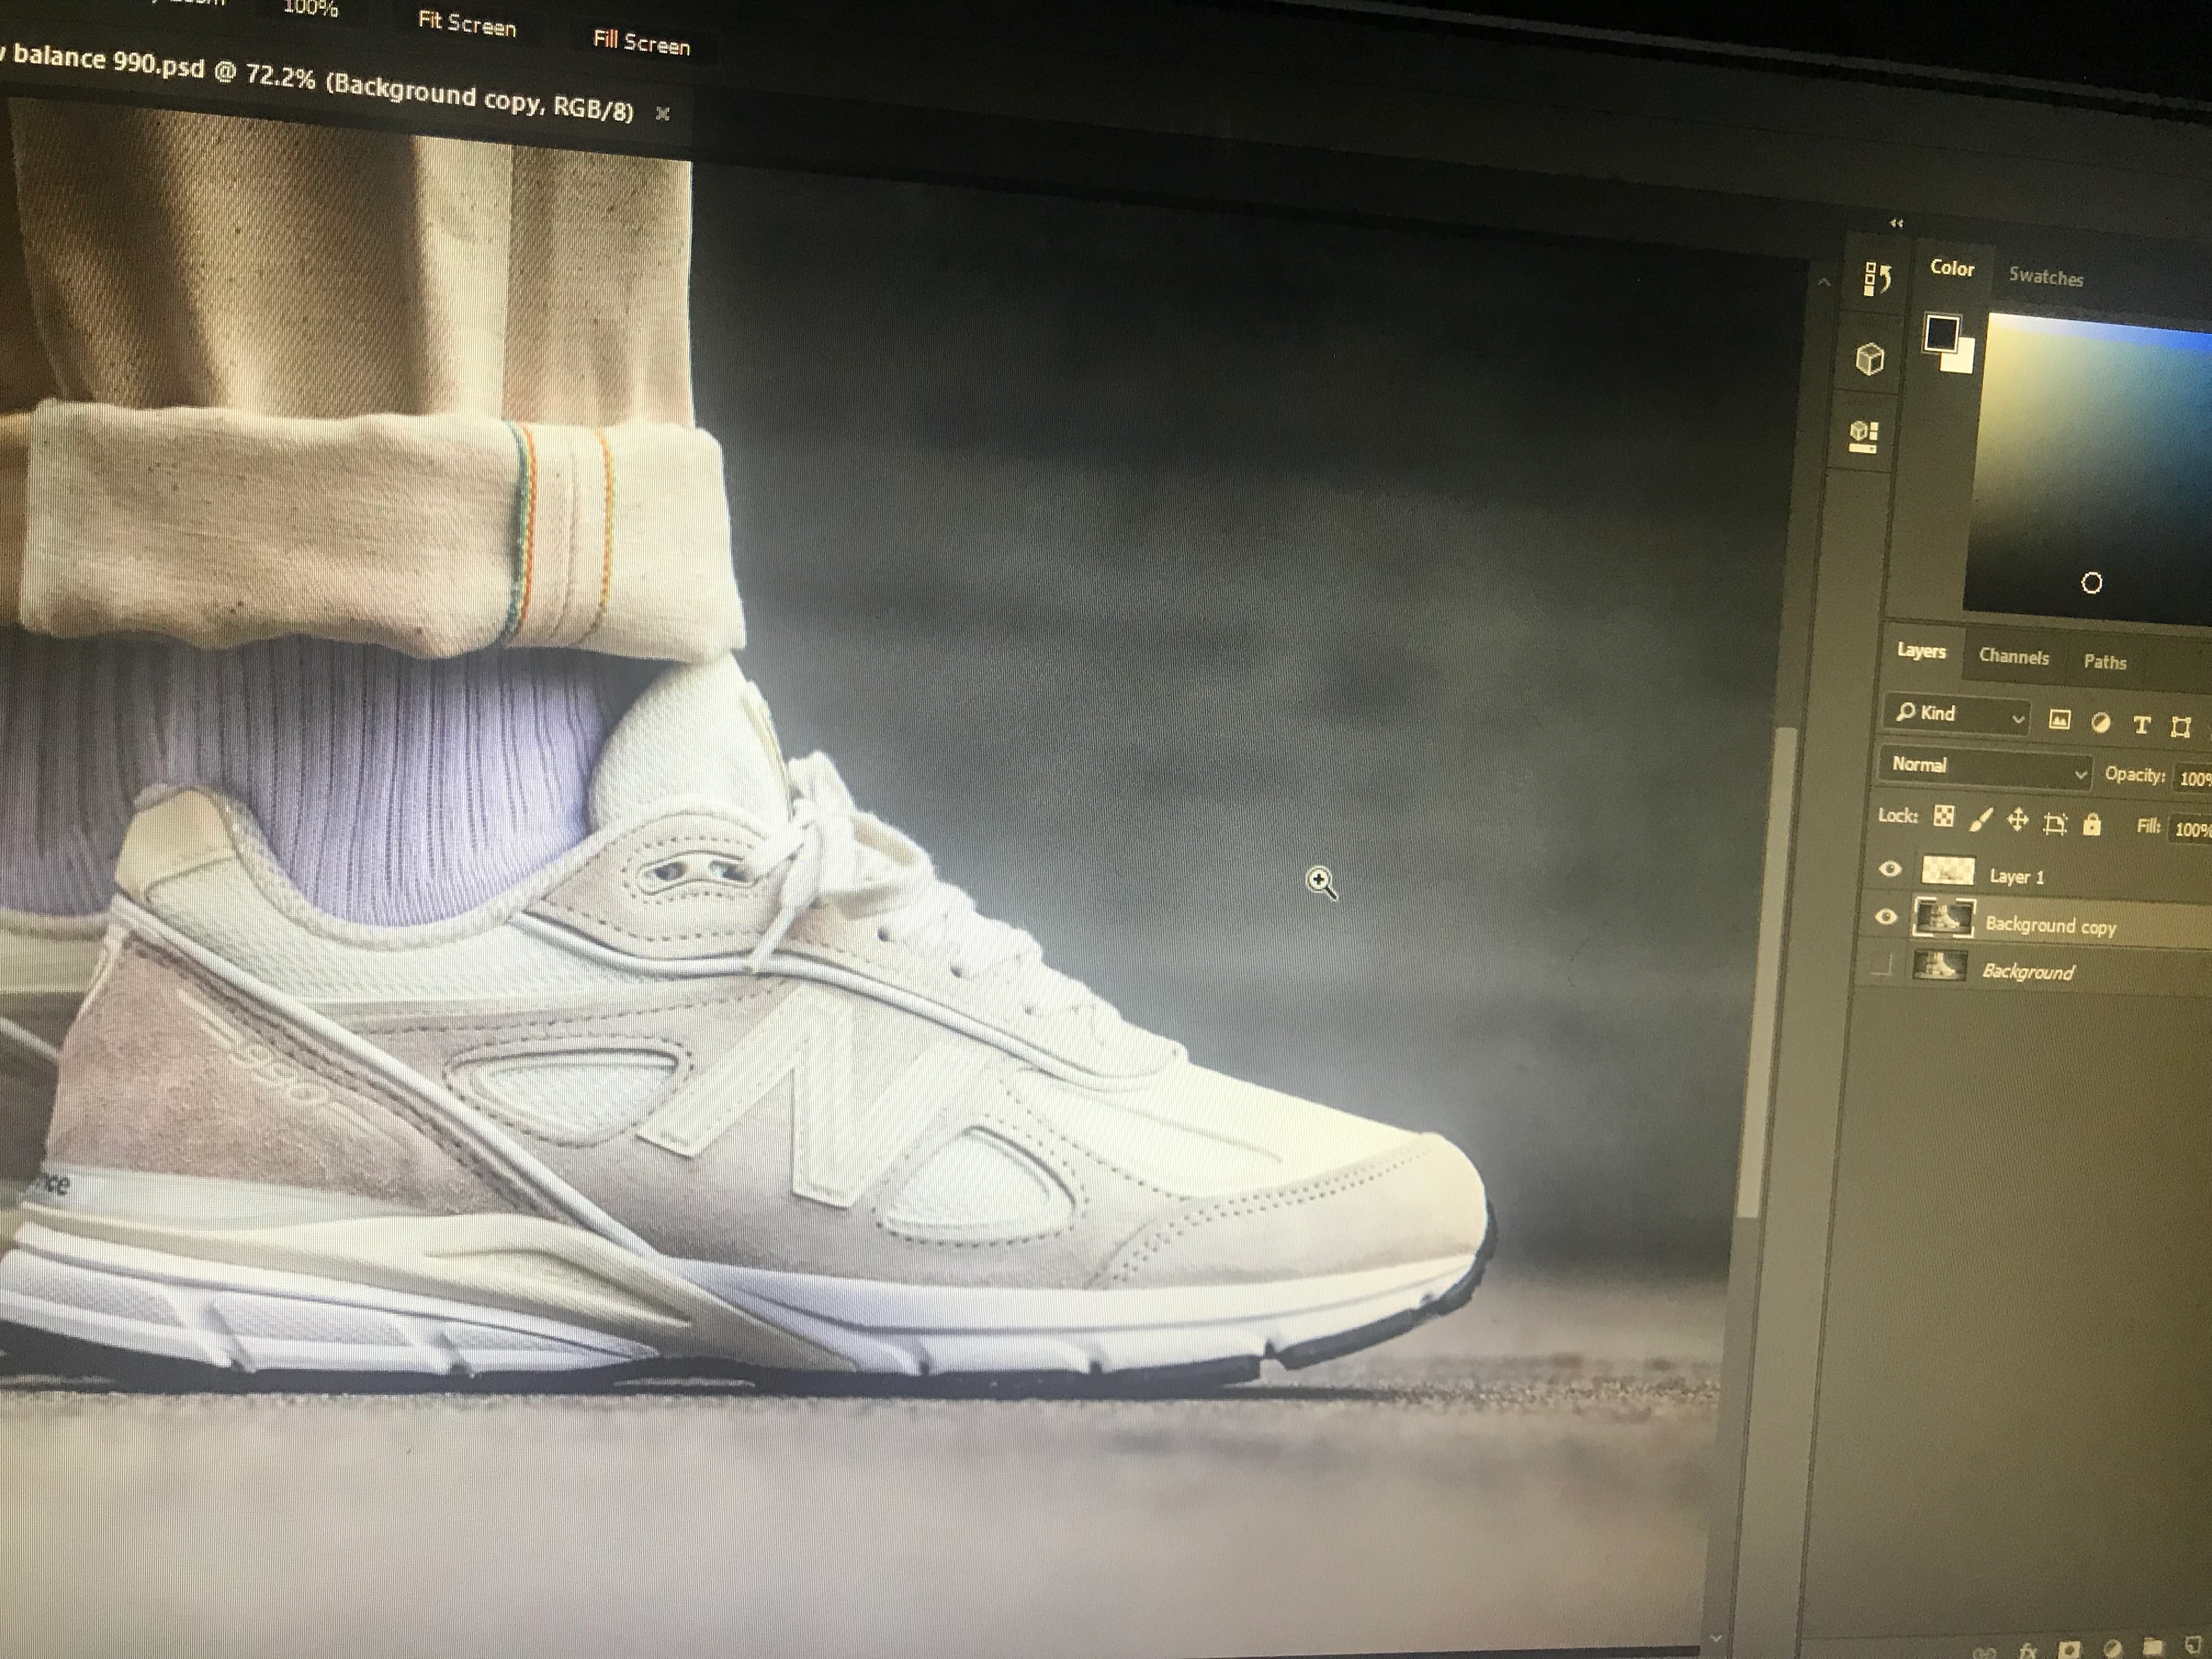Click the Lock all padlock icon
Viewport: 2212px width, 1659px height.
click(x=2091, y=825)
